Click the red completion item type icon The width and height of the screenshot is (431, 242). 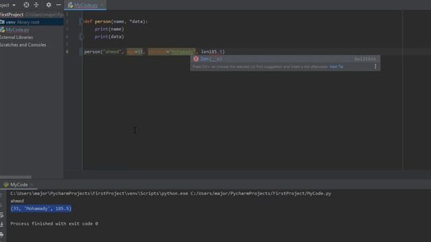point(196,59)
